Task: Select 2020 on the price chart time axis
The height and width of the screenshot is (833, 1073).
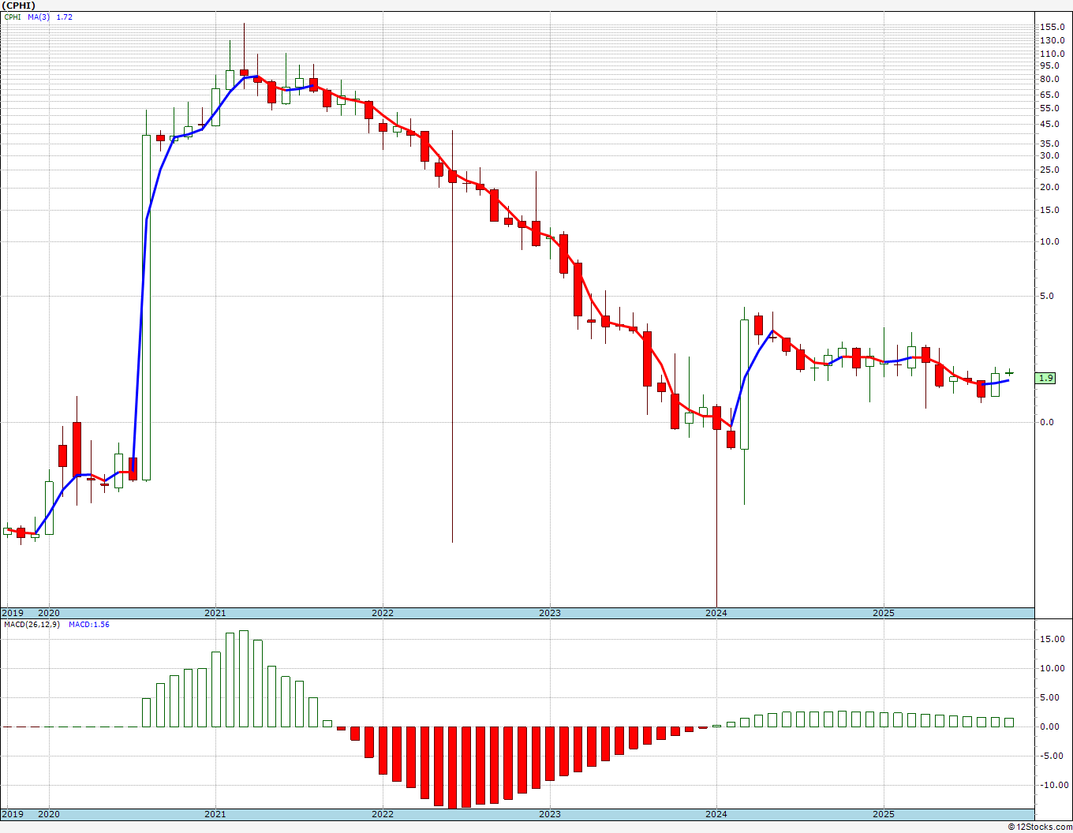Action: click(x=49, y=613)
